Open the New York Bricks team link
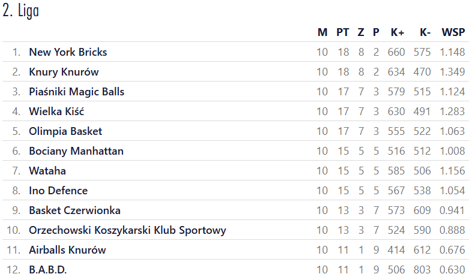This screenshot has height=280, width=472. coord(68,52)
